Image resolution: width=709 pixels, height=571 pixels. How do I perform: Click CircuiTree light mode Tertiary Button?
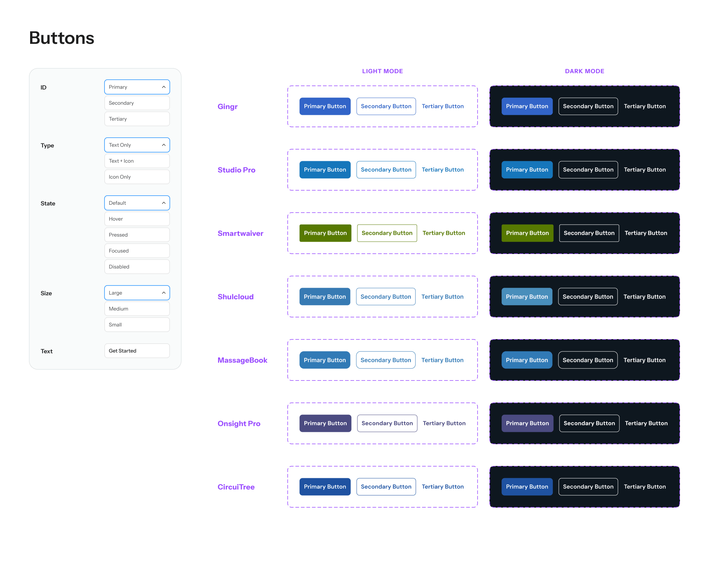pyautogui.click(x=443, y=487)
